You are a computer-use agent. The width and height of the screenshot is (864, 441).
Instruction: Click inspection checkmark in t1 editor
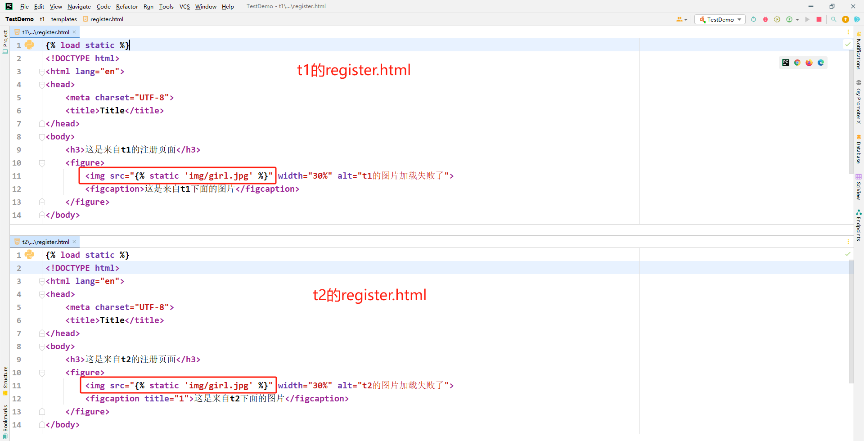click(x=848, y=44)
